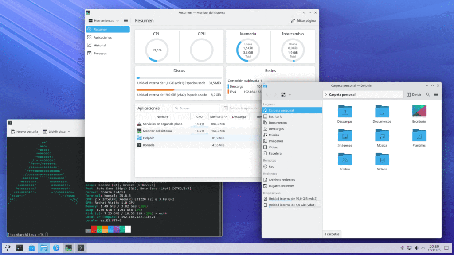
Task: Click Editar página in System Monitor
Action: coord(304,20)
